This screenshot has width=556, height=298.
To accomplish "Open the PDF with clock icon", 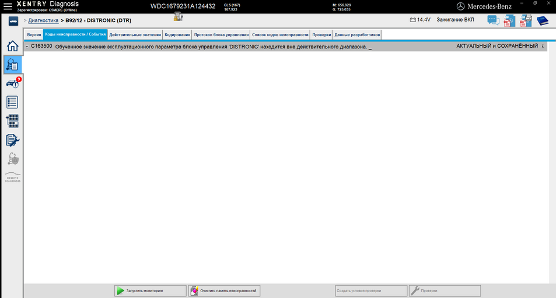I will coord(509,20).
